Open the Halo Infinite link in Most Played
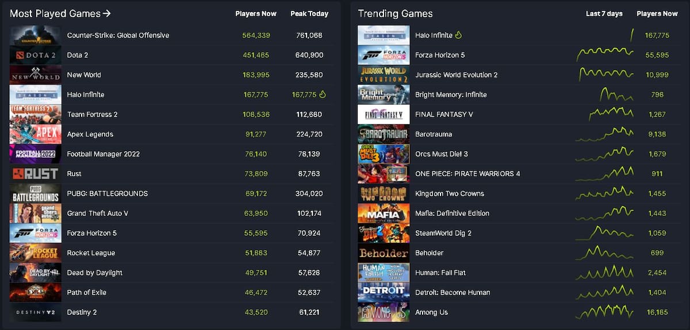The height and width of the screenshot is (330, 690). click(x=86, y=95)
